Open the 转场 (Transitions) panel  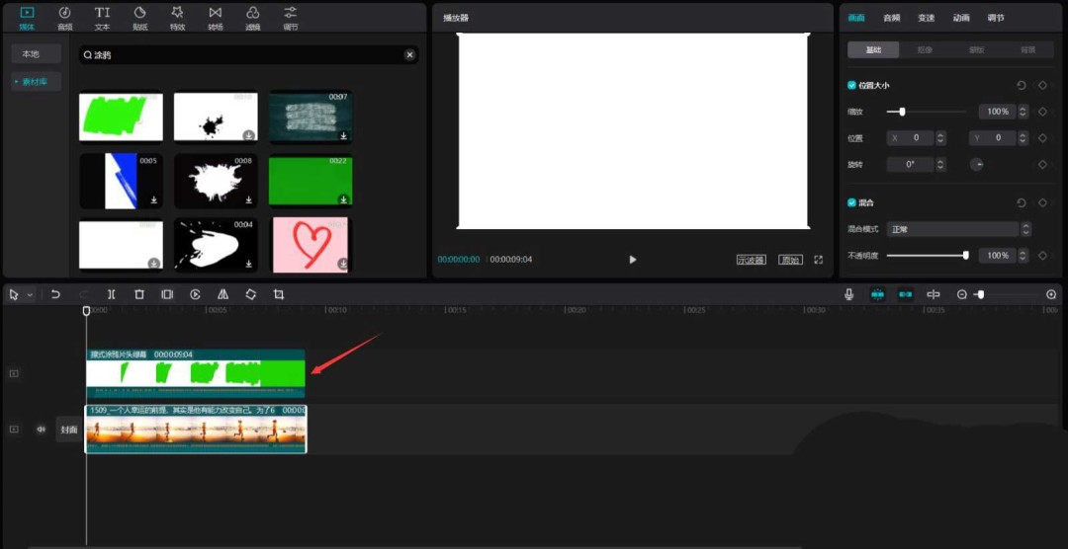tap(215, 17)
